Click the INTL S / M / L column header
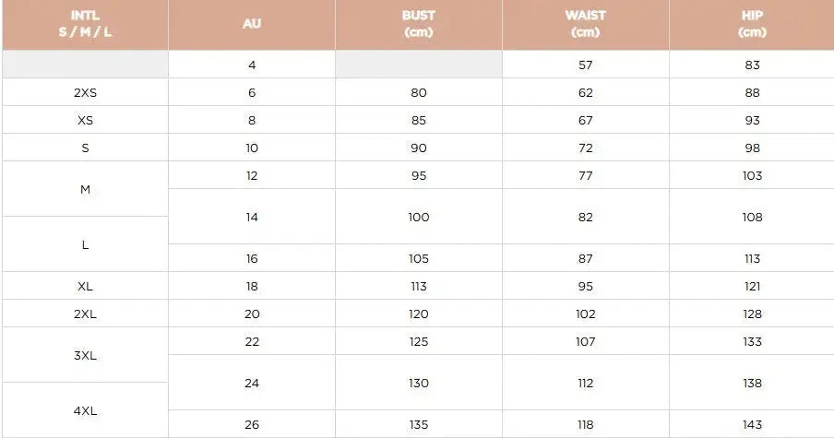The height and width of the screenshot is (438, 834). 85,24
